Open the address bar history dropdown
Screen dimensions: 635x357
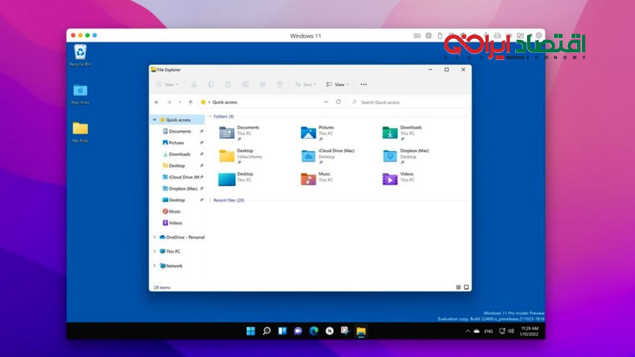tap(326, 102)
